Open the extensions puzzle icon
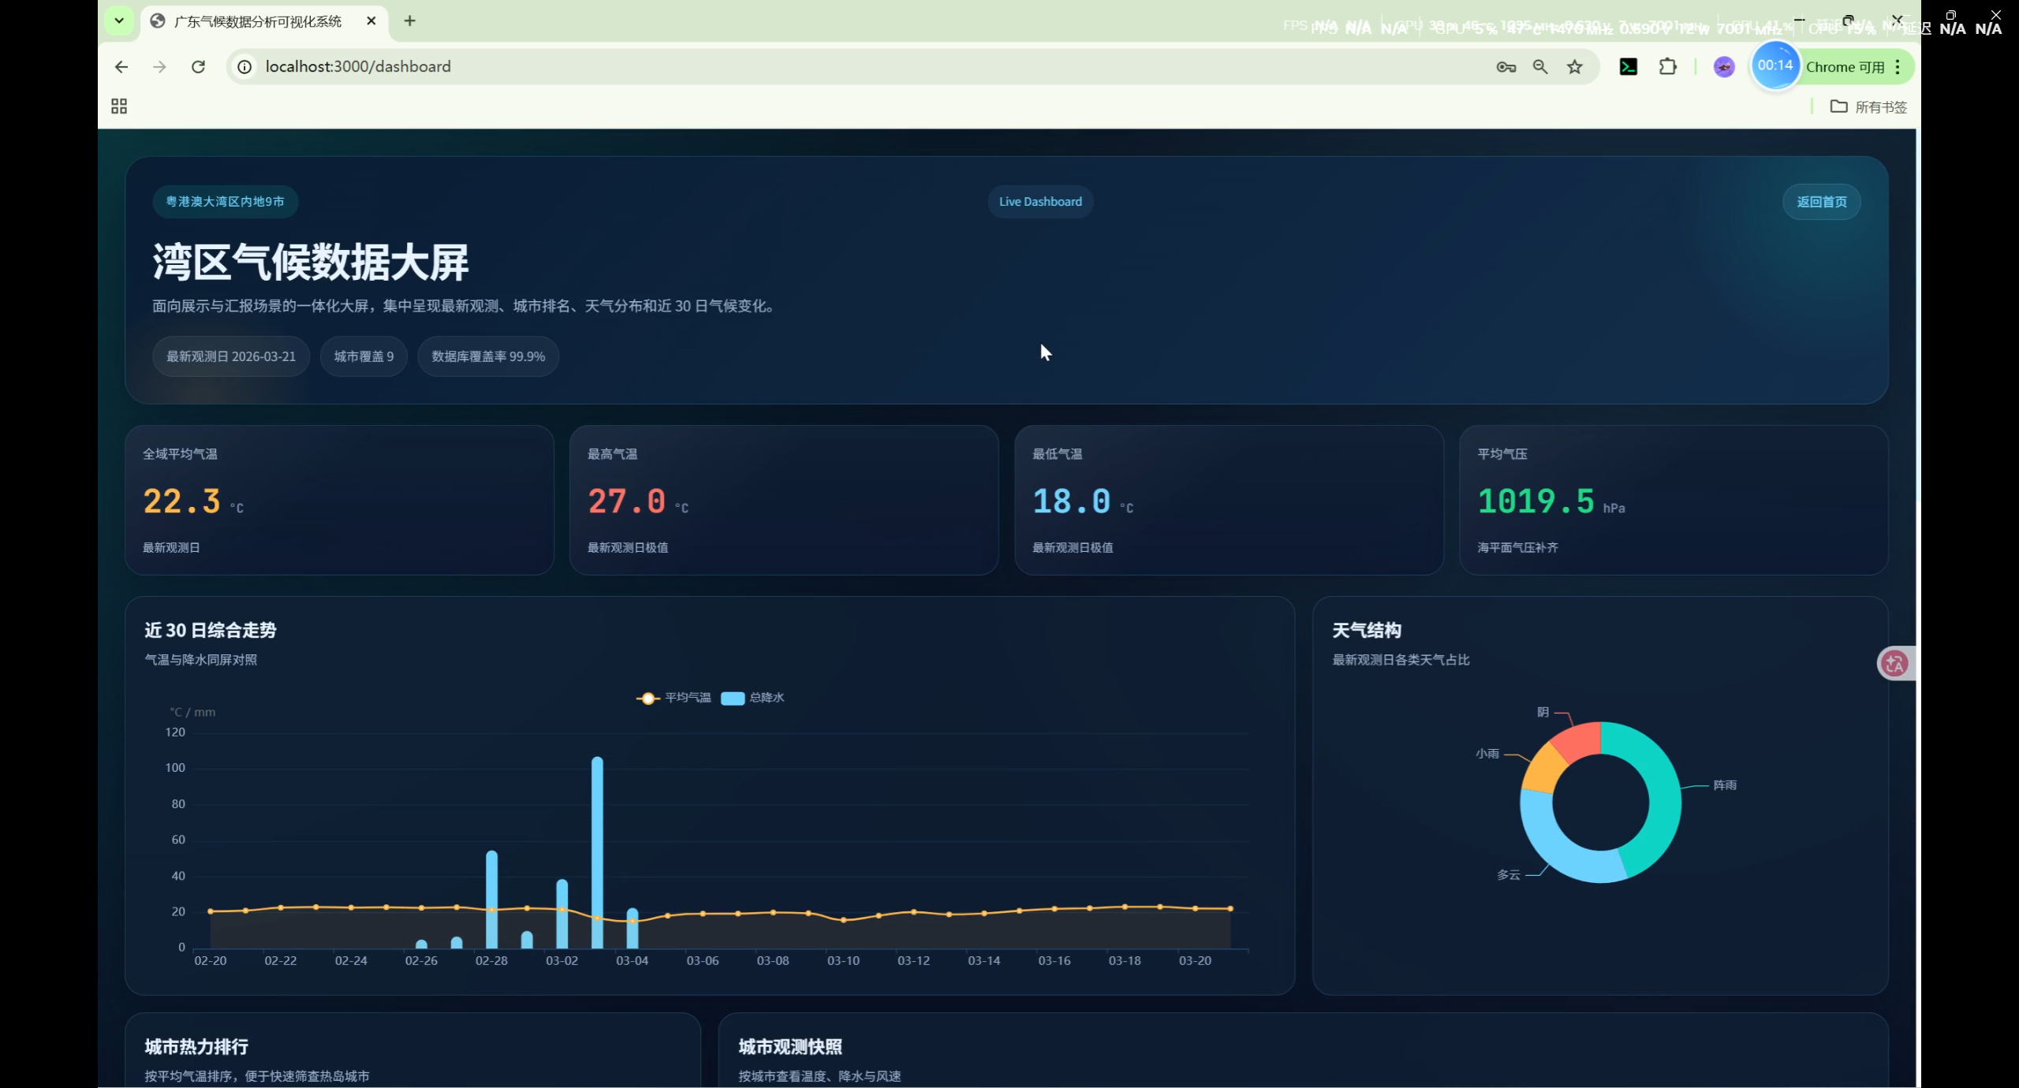Image resolution: width=2019 pixels, height=1088 pixels. pyautogui.click(x=1667, y=67)
